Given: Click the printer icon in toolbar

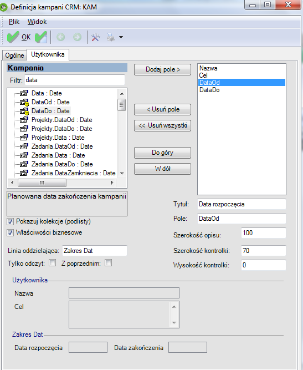Looking at the screenshot, I should 111,37.
